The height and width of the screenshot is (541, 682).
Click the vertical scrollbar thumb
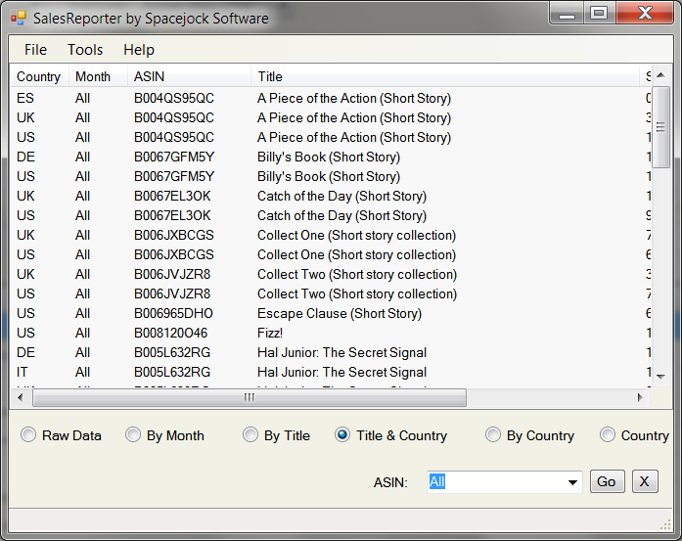[661, 126]
